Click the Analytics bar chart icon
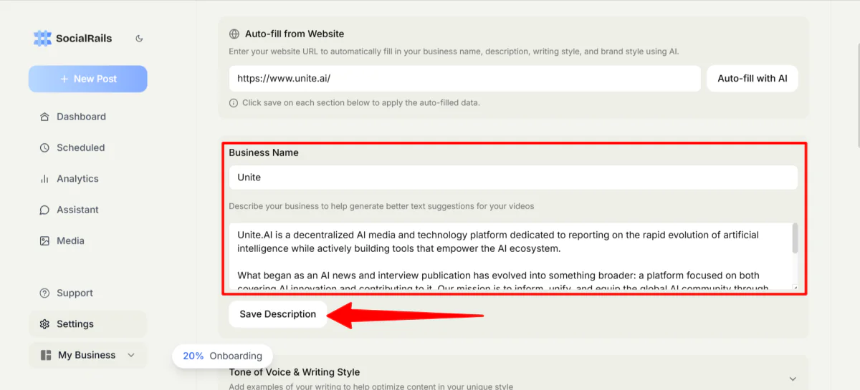Image resolution: width=860 pixels, height=390 pixels. (44, 179)
